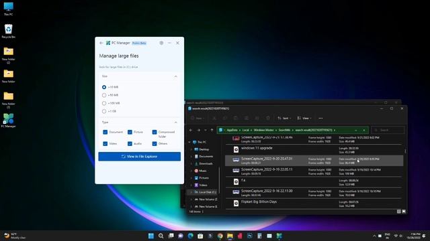
Task: Open taskbar Search
Action: 161,236
